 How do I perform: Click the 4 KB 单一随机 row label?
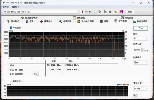(16, 70)
